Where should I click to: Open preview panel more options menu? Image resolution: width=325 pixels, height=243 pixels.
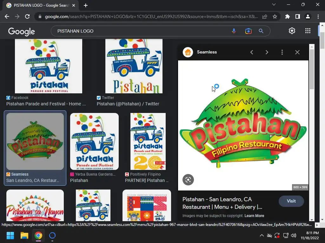pos(282,52)
